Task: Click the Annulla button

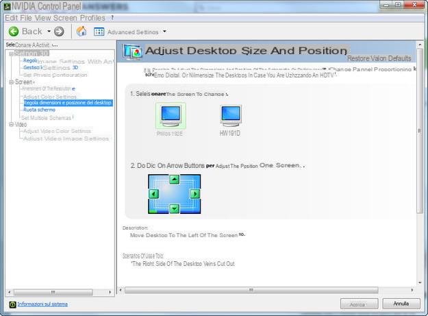Action: click(401, 304)
